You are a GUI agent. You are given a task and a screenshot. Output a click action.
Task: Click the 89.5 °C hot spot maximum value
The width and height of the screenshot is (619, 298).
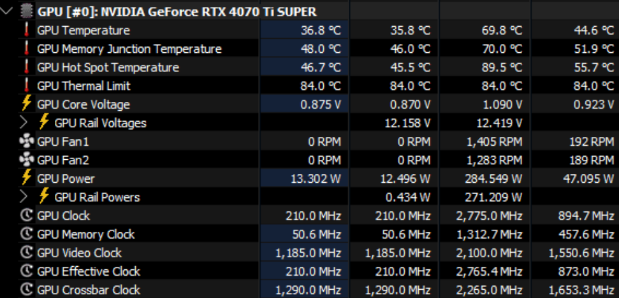point(502,67)
